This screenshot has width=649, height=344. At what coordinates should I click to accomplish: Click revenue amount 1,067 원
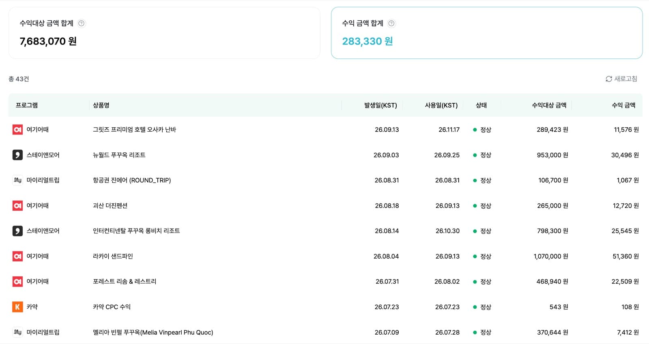[628, 180]
